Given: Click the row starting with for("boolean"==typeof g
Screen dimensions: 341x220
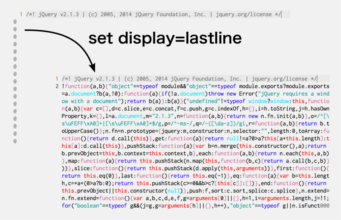Looking at the screenshot, I should pyautogui.click(x=195, y=206).
